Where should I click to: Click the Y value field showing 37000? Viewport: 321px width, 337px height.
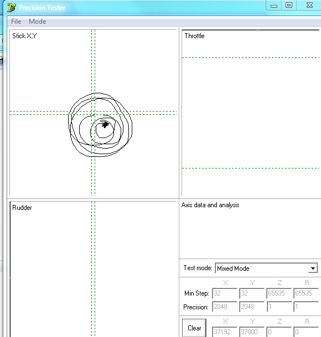tap(252, 332)
